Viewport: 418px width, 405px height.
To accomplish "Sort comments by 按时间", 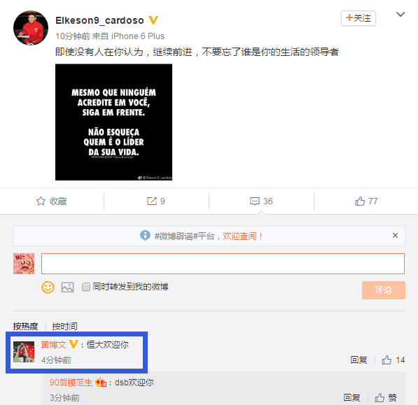I will pyautogui.click(x=65, y=326).
